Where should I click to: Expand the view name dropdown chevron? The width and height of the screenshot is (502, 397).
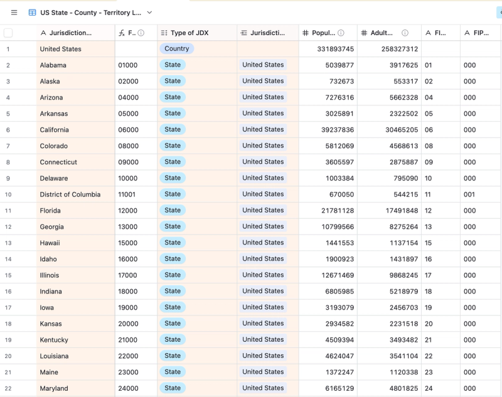149,13
